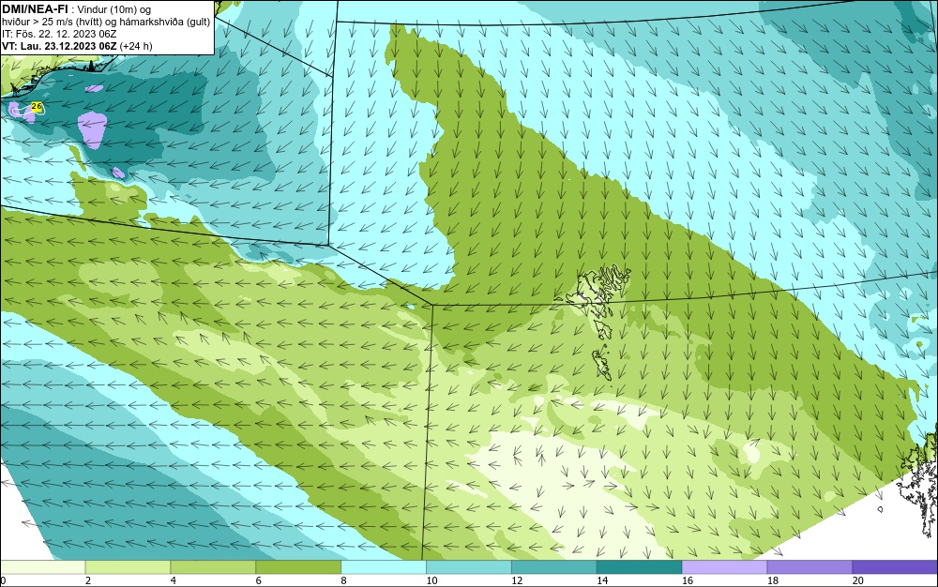Click the 2–4 m/s legend color
Image resolution: width=938 pixels, height=587 pixels.
pyautogui.click(x=128, y=566)
